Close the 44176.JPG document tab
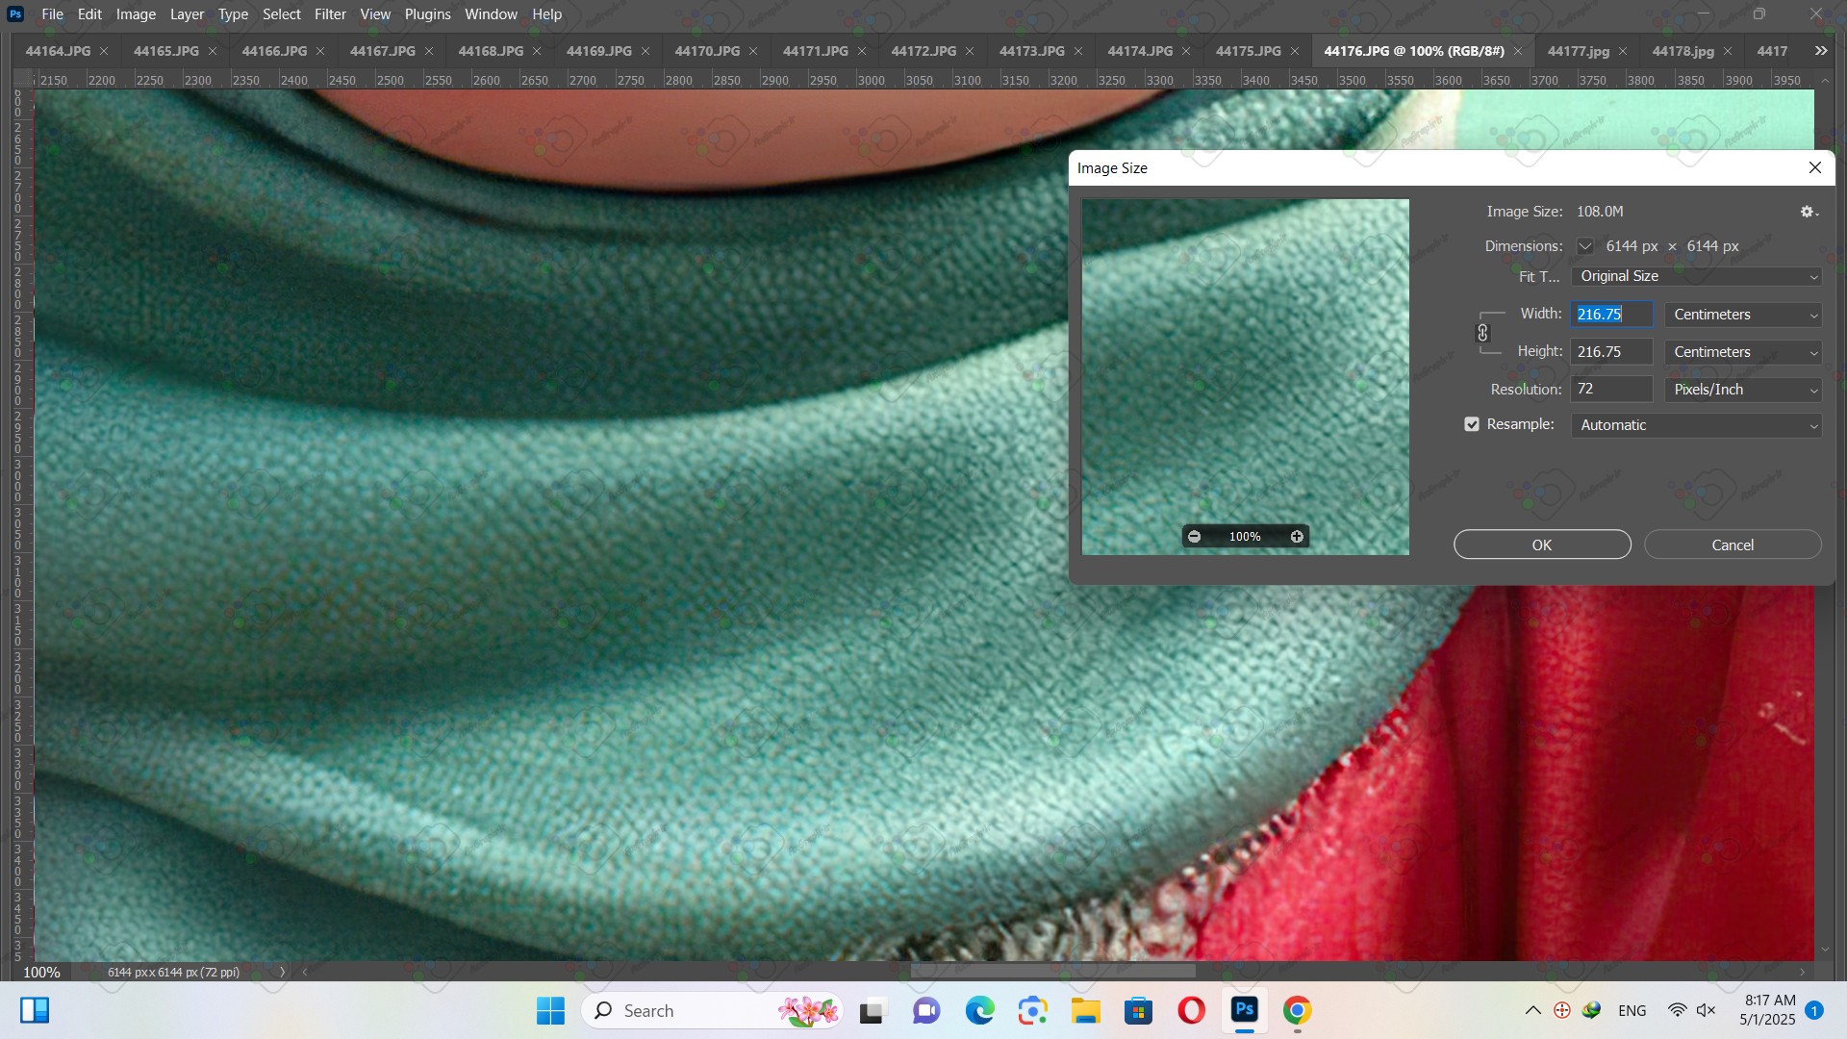 click(x=1518, y=51)
